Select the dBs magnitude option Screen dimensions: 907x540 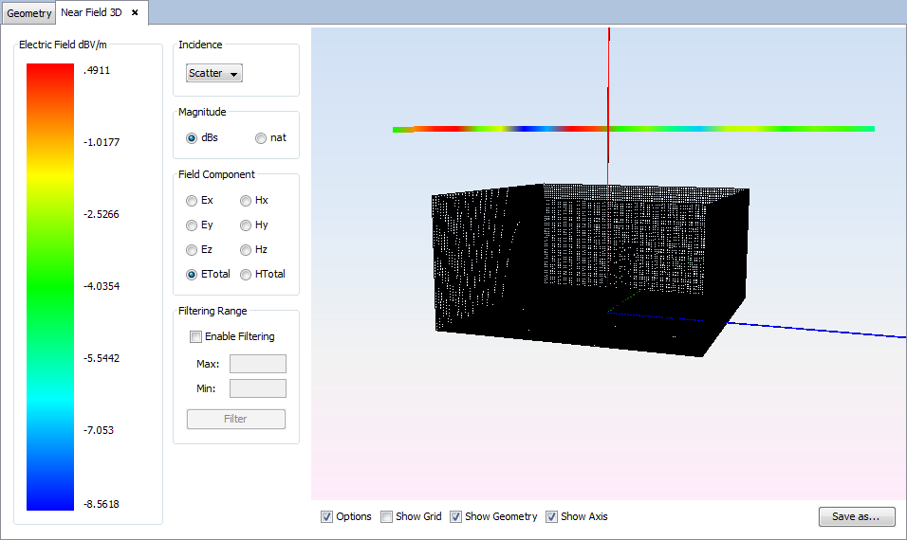(x=193, y=137)
